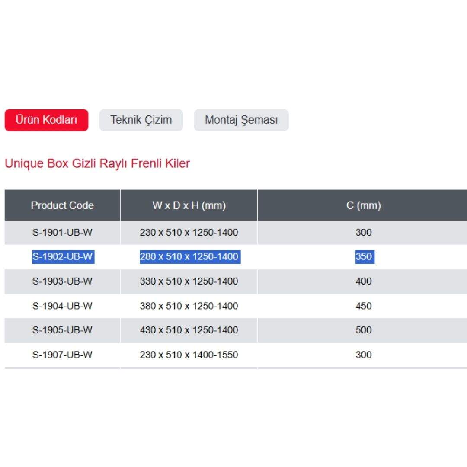Click dimensions 230 x 510 x 1400-1550
This screenshot has width=467, height=467.
(189, 355)
